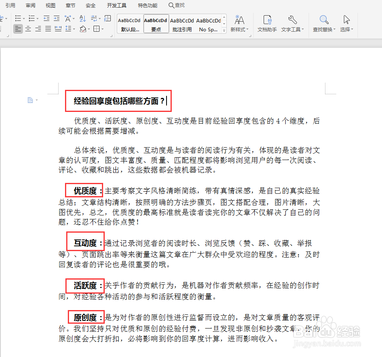Increase paragraph indent
This screenshot has height=357, width=382.
57,18
